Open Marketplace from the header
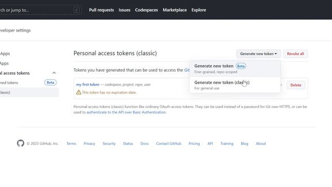The width and height of the screenshot is (332, 187). [175, 10]
